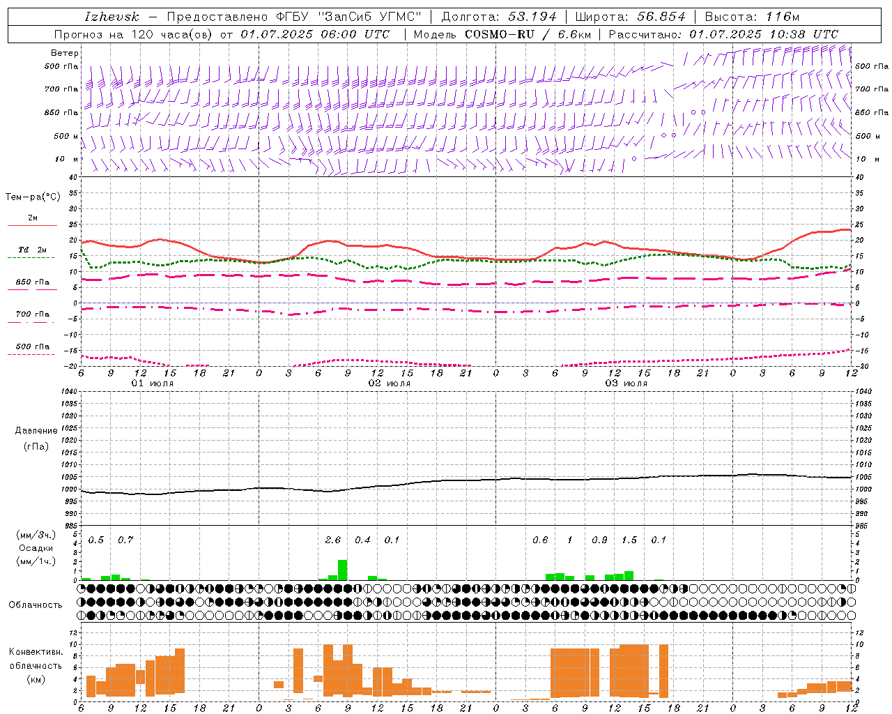Image resolution: width=892 pixels, height=714 pixels.
Task: Select the 'Предоставлено ФГБУ "ЗапСиб УГМС"' text
Action: [x=294, y=17]
